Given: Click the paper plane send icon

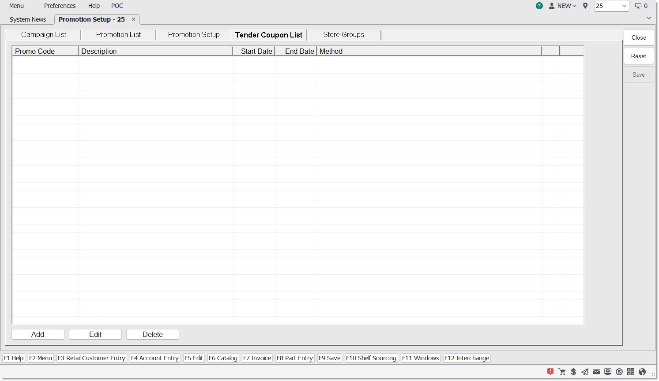Looking at the screenshot, I should point(585,372).
